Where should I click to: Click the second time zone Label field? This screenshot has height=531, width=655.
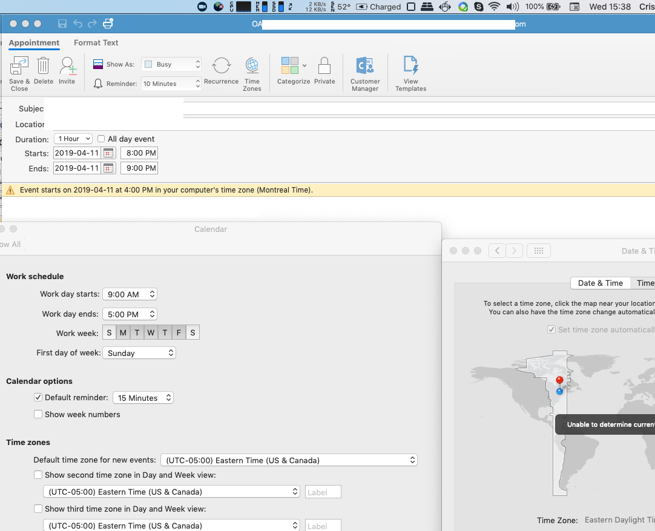(323, 492)
